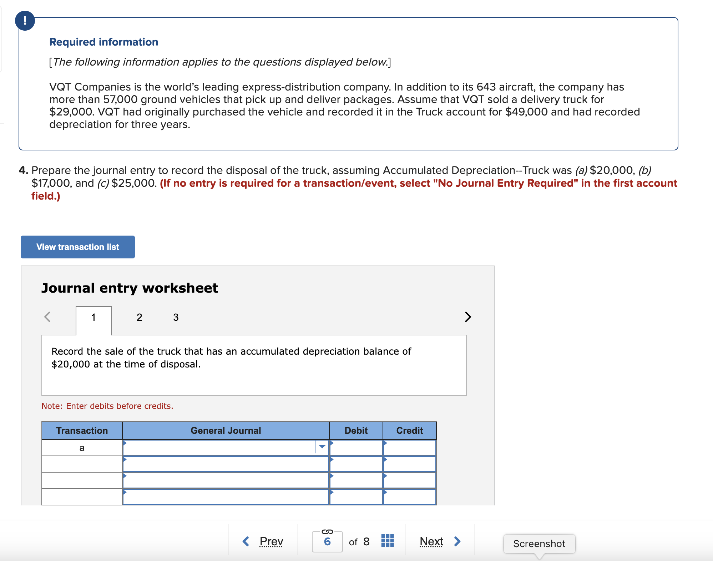Click the blue left arrow beside Prev
The width and height of the screenshot is (713, 561).
(x=246, y=541)
